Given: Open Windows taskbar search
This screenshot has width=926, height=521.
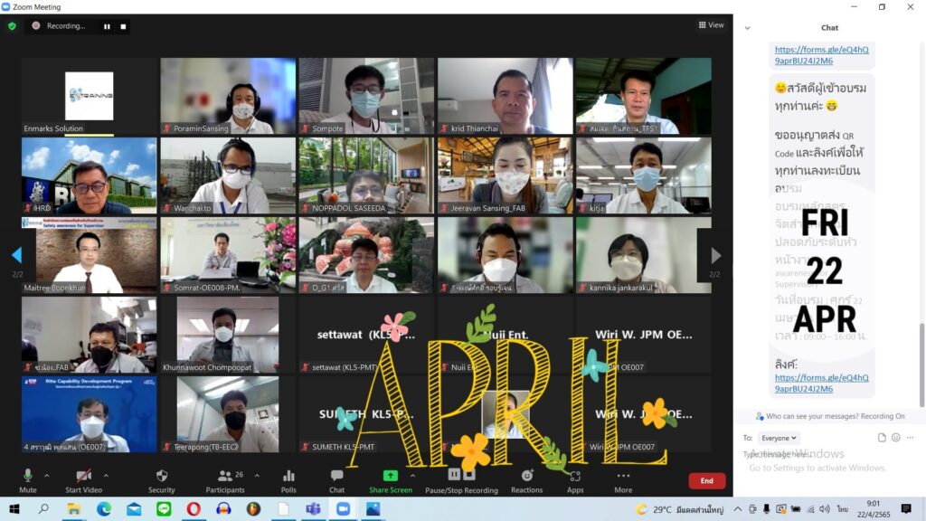Looking at the screenshot, I should (43, 508).
